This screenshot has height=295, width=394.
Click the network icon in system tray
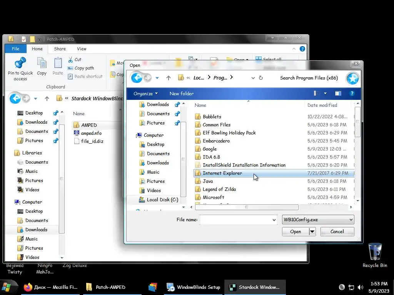point(351,287)
